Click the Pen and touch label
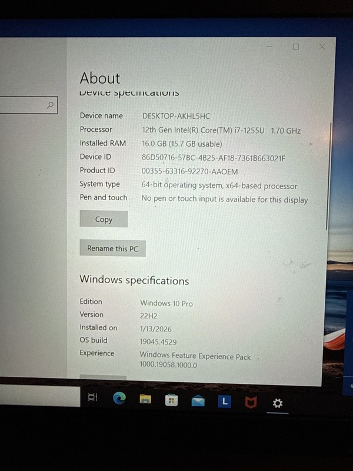This screenshot has width=353, height=471. pyautogui.click(x=104, y=197)
